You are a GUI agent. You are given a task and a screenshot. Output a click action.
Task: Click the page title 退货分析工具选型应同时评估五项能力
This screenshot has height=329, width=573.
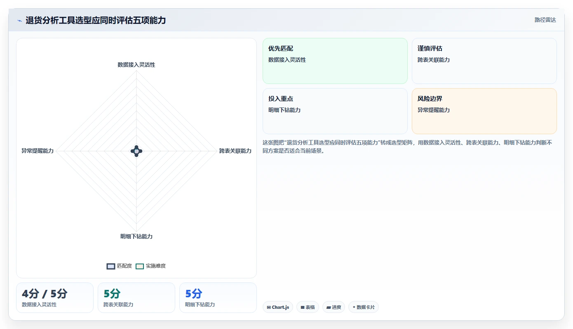click(96, 20)
